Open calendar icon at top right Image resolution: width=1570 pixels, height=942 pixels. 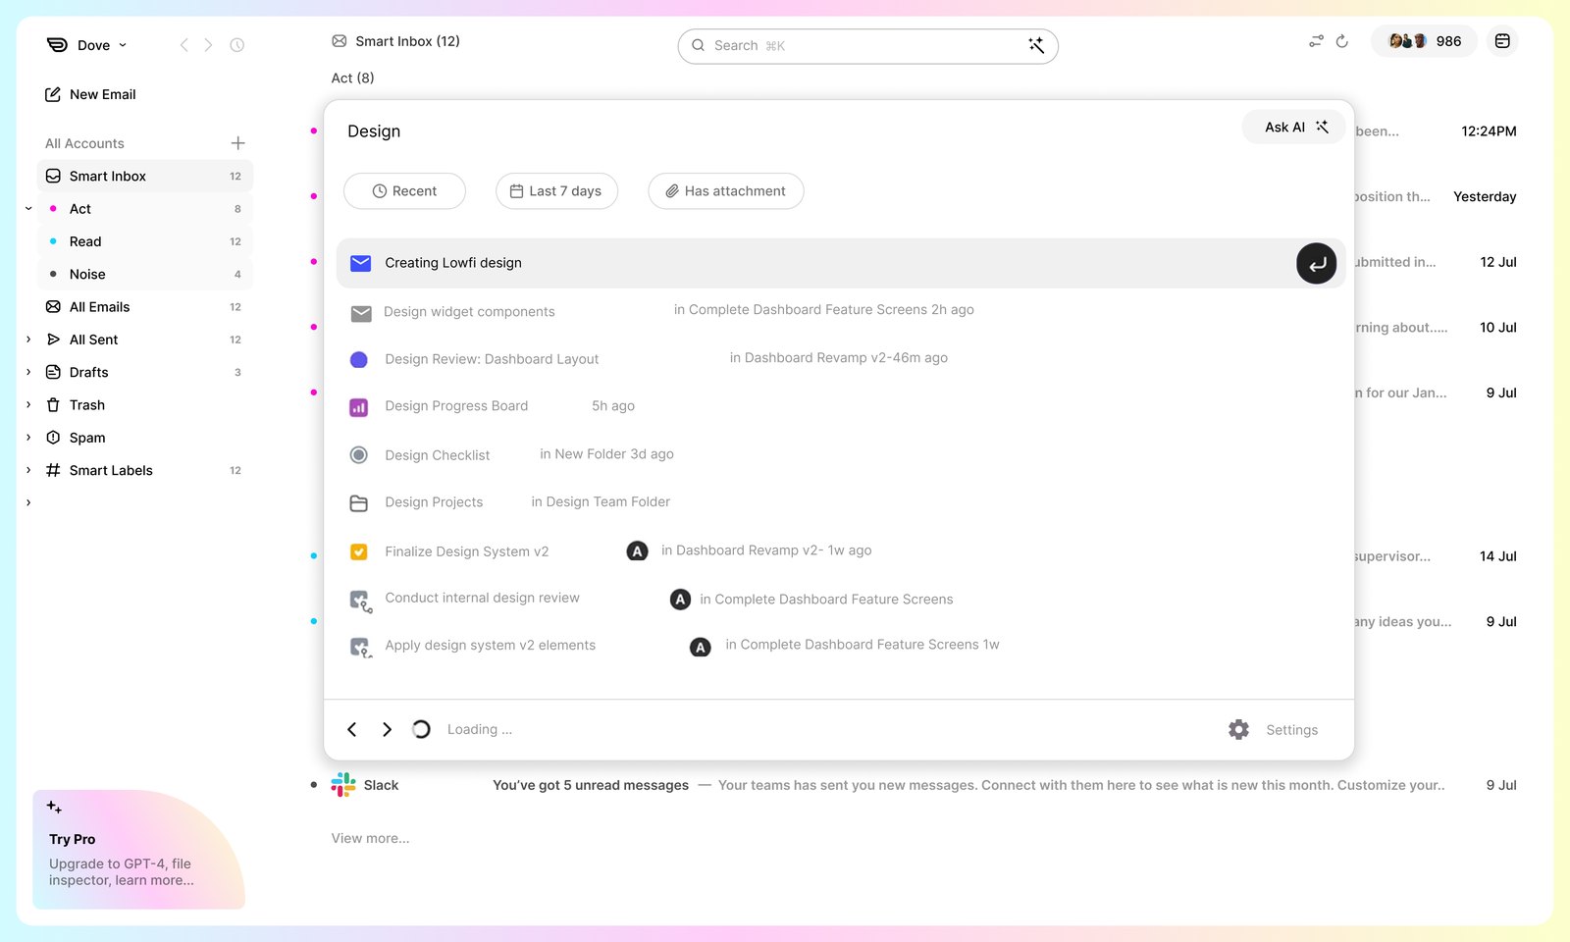(1501, 41)
